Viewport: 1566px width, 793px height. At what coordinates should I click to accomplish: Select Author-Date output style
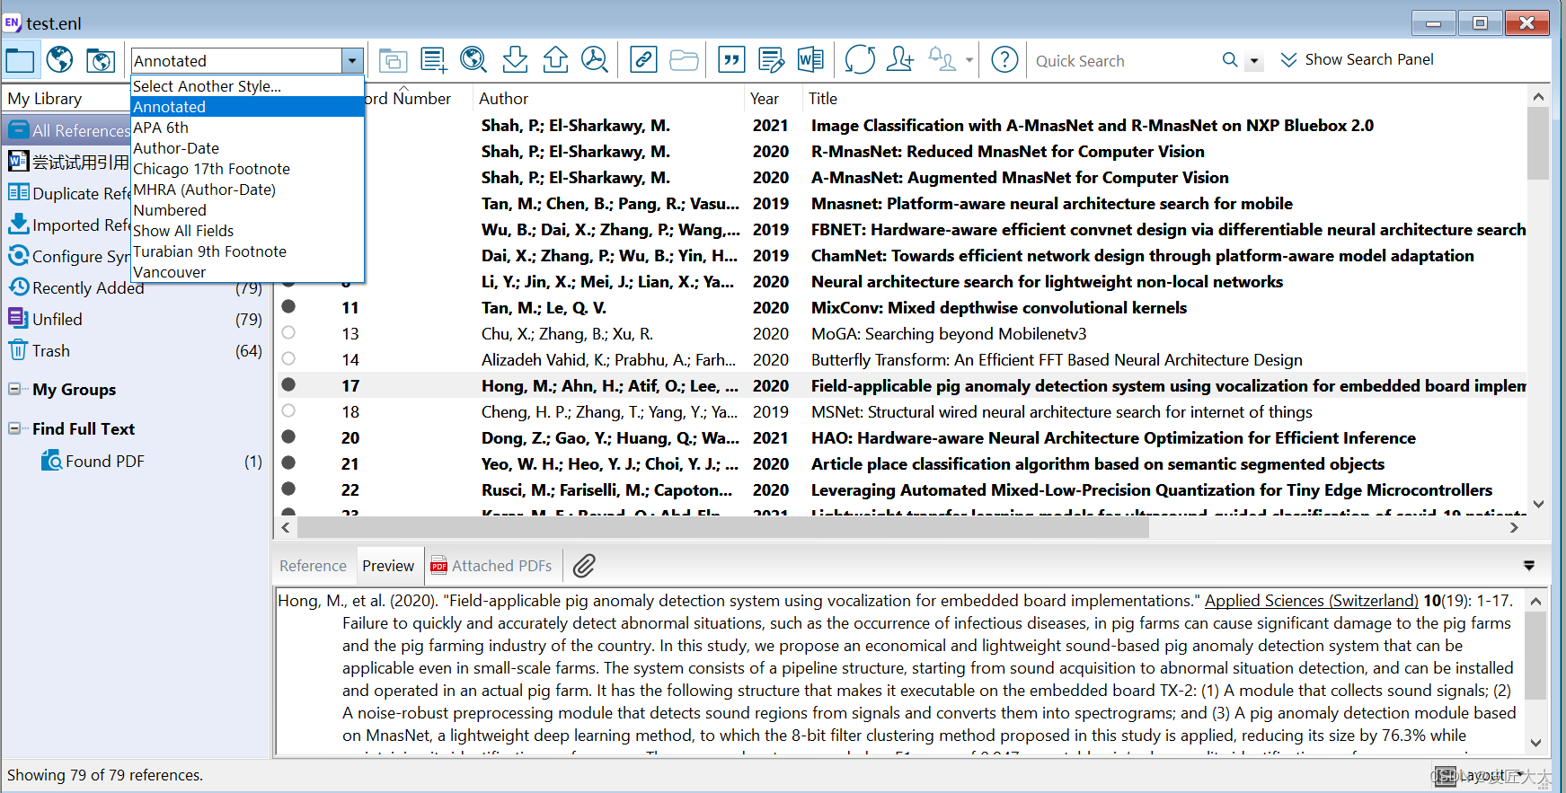247,148
